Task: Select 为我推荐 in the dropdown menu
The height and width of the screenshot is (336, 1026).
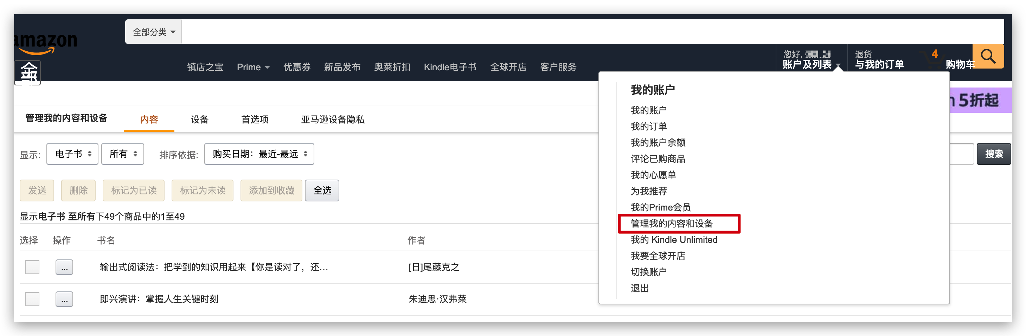Action: (x=648, y=191)
